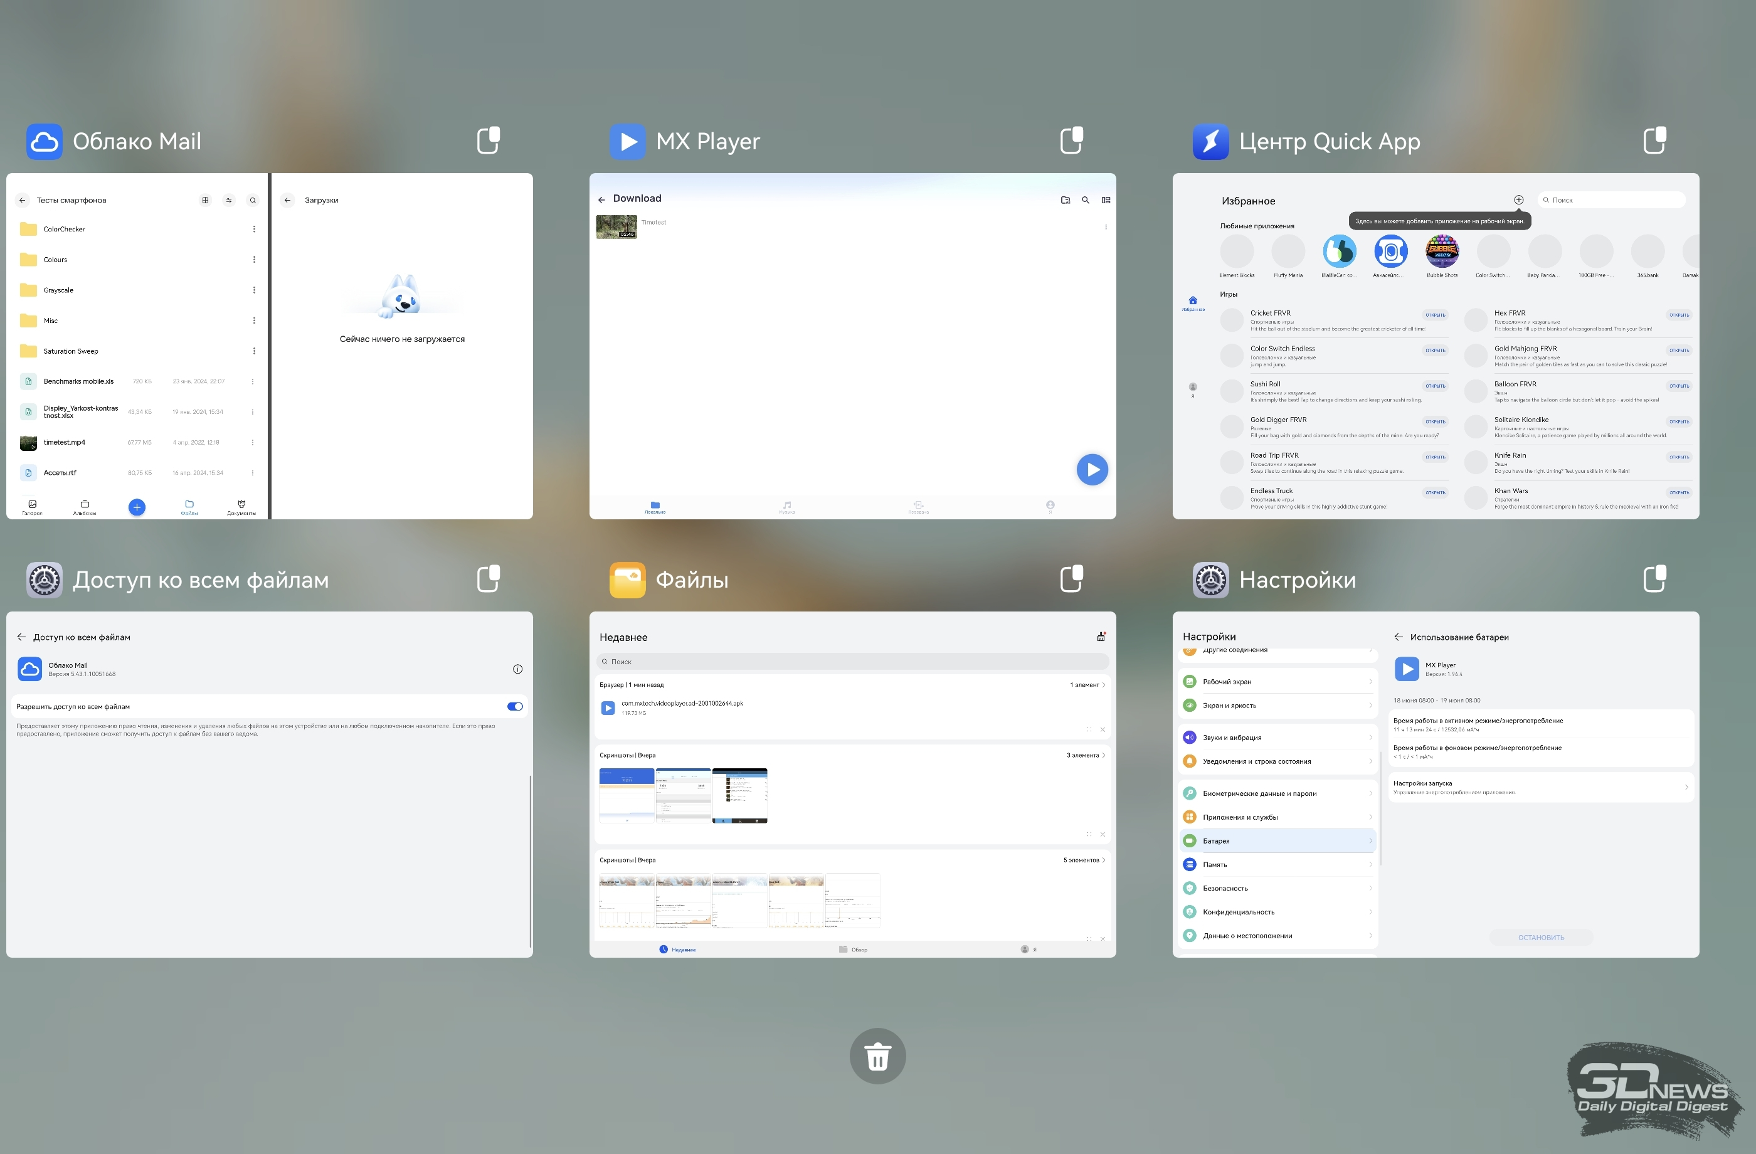Switch to grid view in Тесты смартфонов
The image size is (1756, 1154).
point(205,200)
